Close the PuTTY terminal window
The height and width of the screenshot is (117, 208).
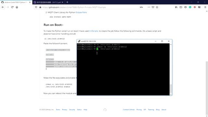(x=169, y=41)
